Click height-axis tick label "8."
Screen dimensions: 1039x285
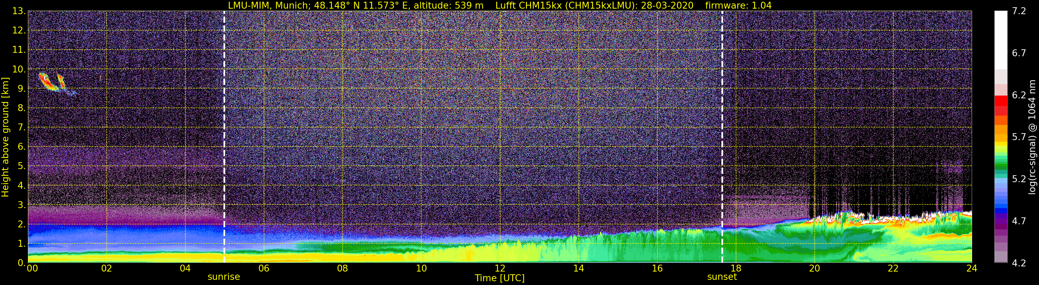(22, 108)
